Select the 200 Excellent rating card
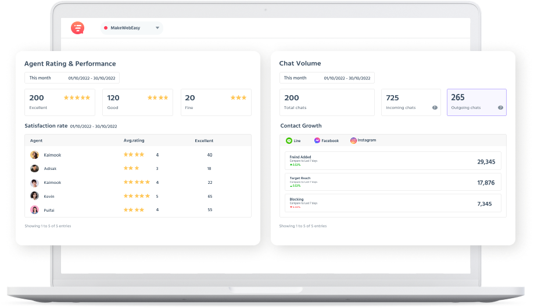Viewport: 534px width, 308px height. pos(60,102)
